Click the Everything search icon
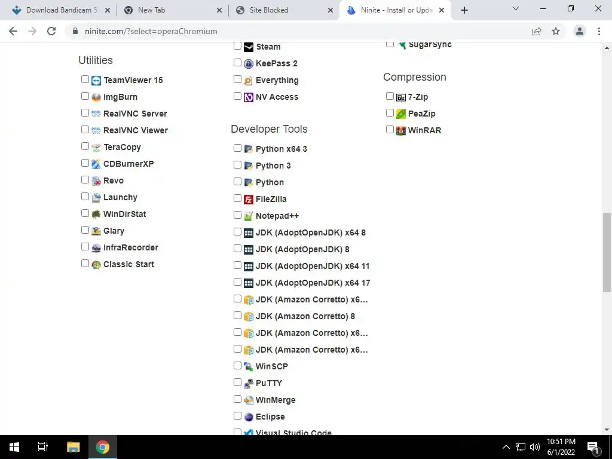The height and width of the screenshot is (459, 612). coord(249,81)
